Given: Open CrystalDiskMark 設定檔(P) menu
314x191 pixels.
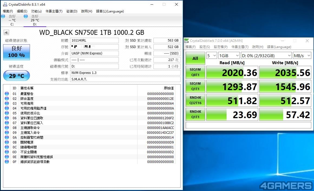Looking at the screenshot, I should pos(221,47).
